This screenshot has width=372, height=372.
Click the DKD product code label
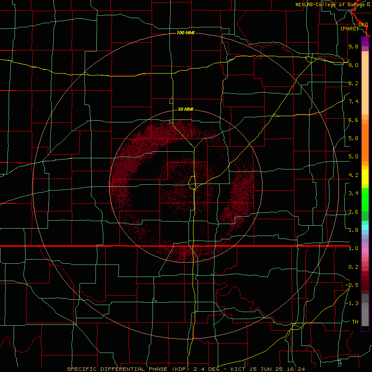click(363, 25)
